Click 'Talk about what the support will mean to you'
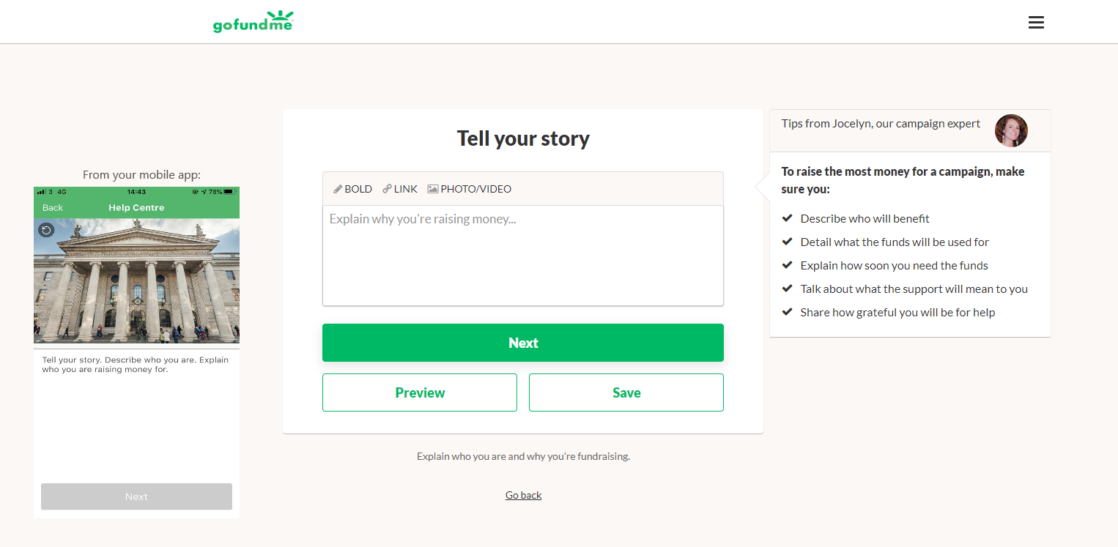 [x=914, y=289]
